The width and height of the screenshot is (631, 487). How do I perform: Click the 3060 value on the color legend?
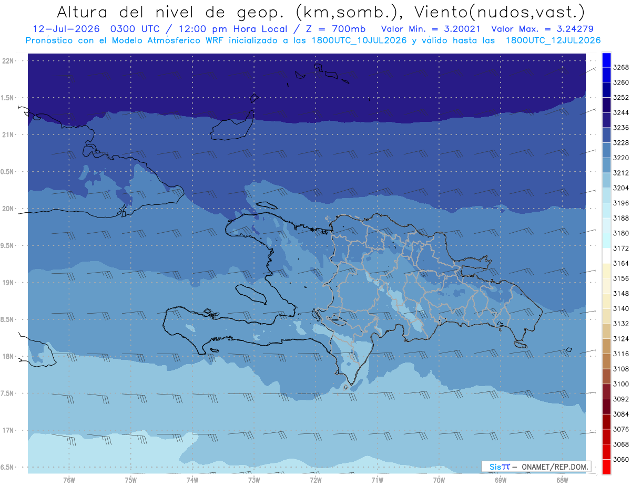(621, 459)
